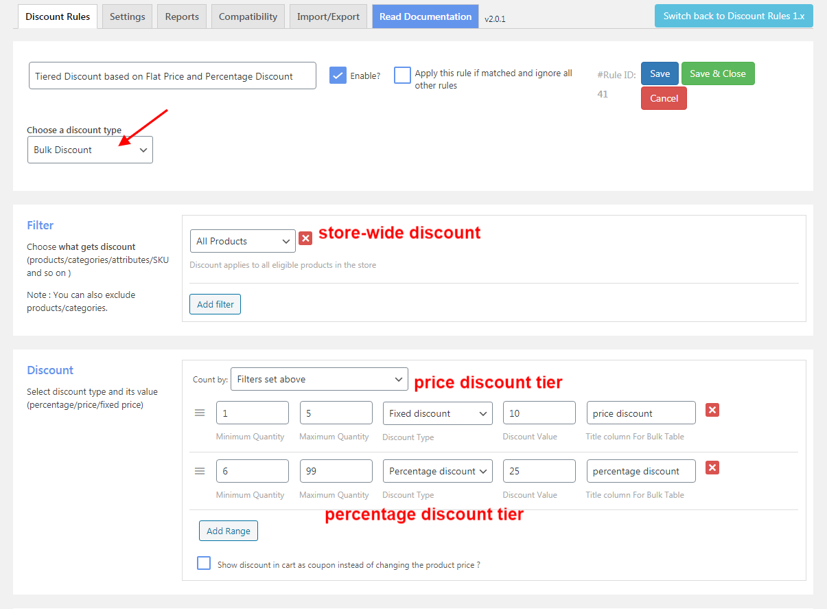Open the Reports tab
The height and width of the screenshot is (609, 827).
[x=181, y=16]
